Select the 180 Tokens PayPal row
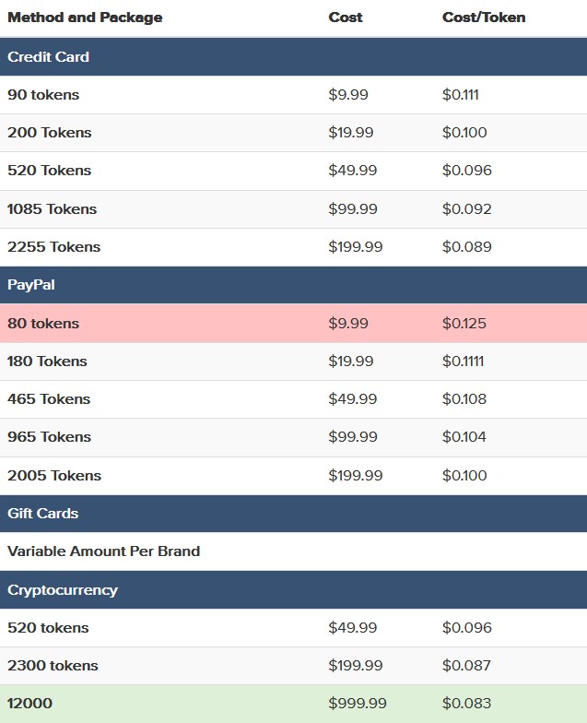587x723 pixels. pyautogui.click(x=293, y=361)
